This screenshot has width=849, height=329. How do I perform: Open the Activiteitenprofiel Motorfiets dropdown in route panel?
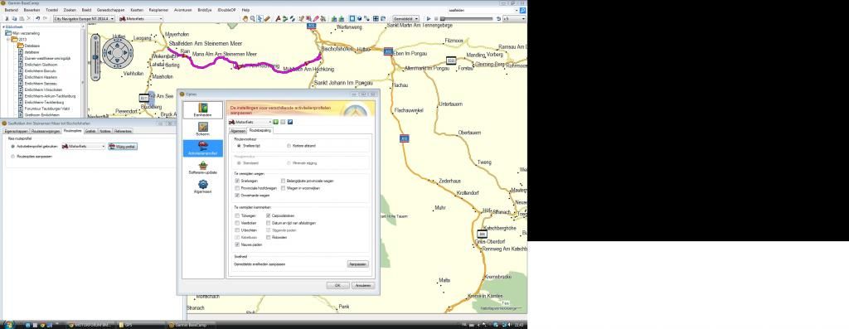(83, 146)
